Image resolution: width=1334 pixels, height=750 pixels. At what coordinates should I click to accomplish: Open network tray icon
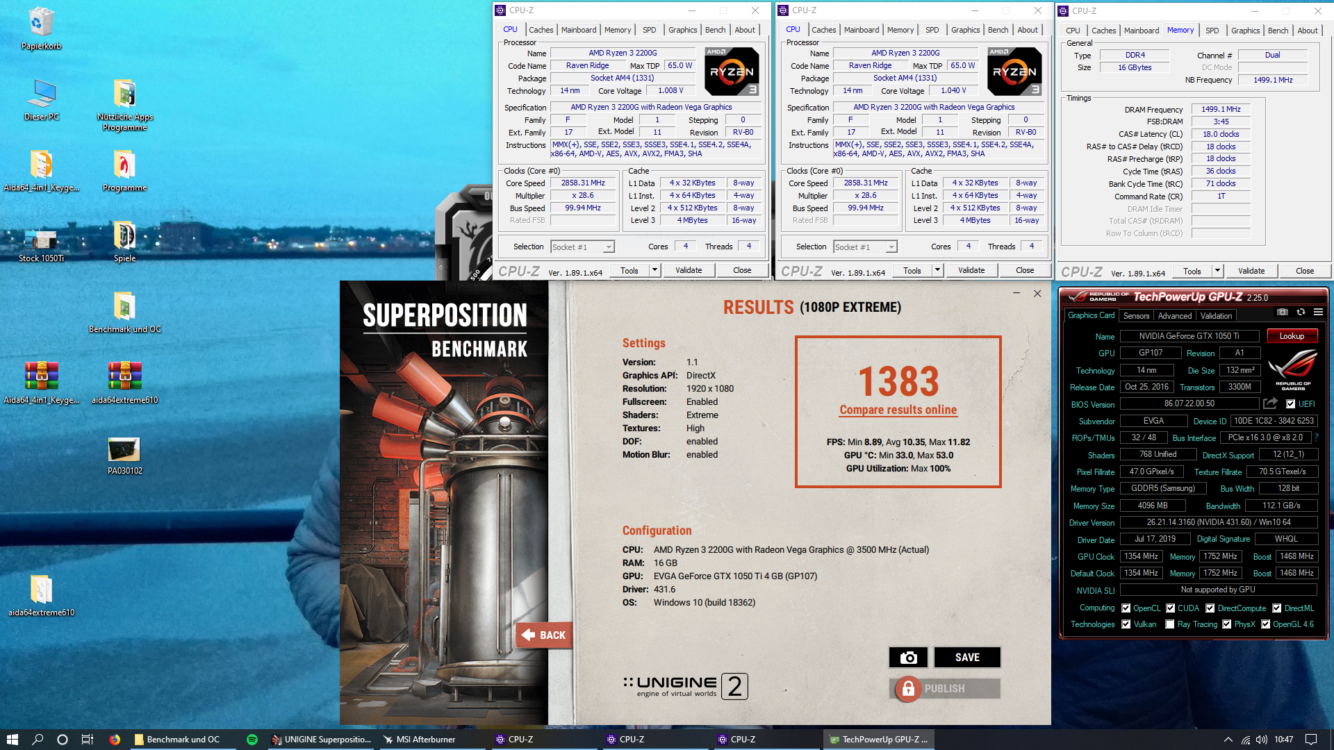coord(1246,740)
